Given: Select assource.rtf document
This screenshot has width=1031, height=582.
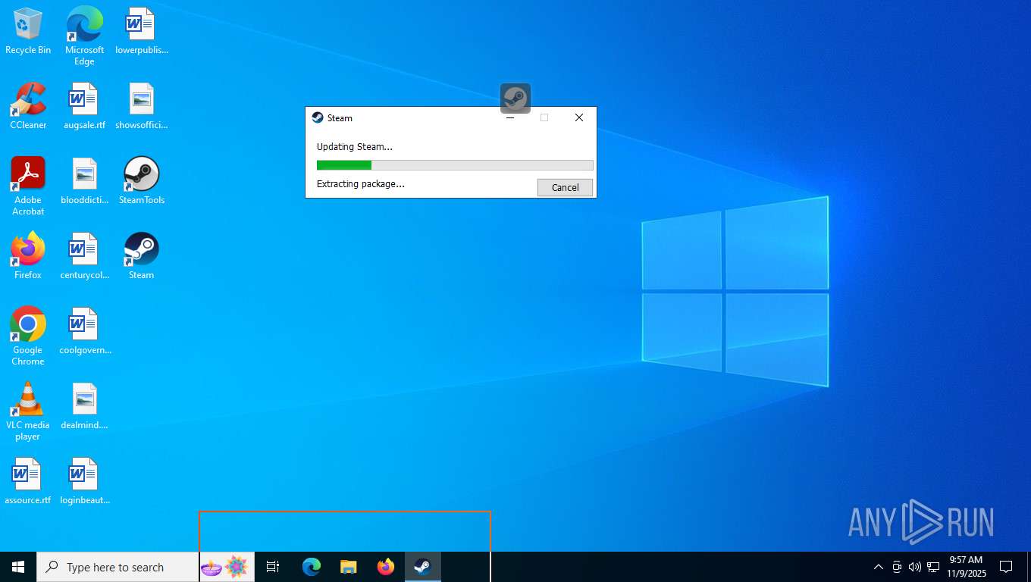Looking at the screenshot, I should [28, 482].
